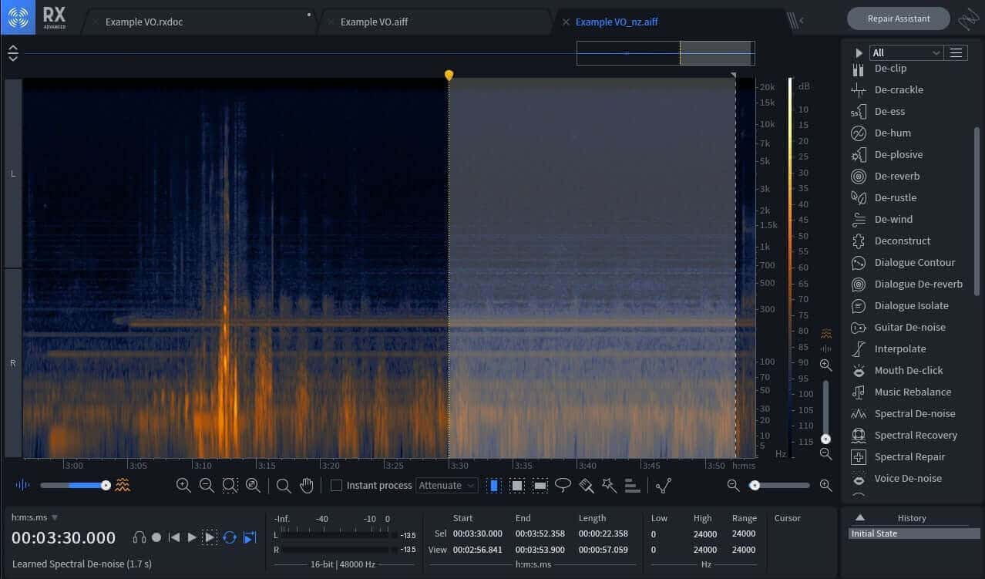Select the frequency selection tool
The width and height of the screenshot is (985, 579).
click(540, 485)
